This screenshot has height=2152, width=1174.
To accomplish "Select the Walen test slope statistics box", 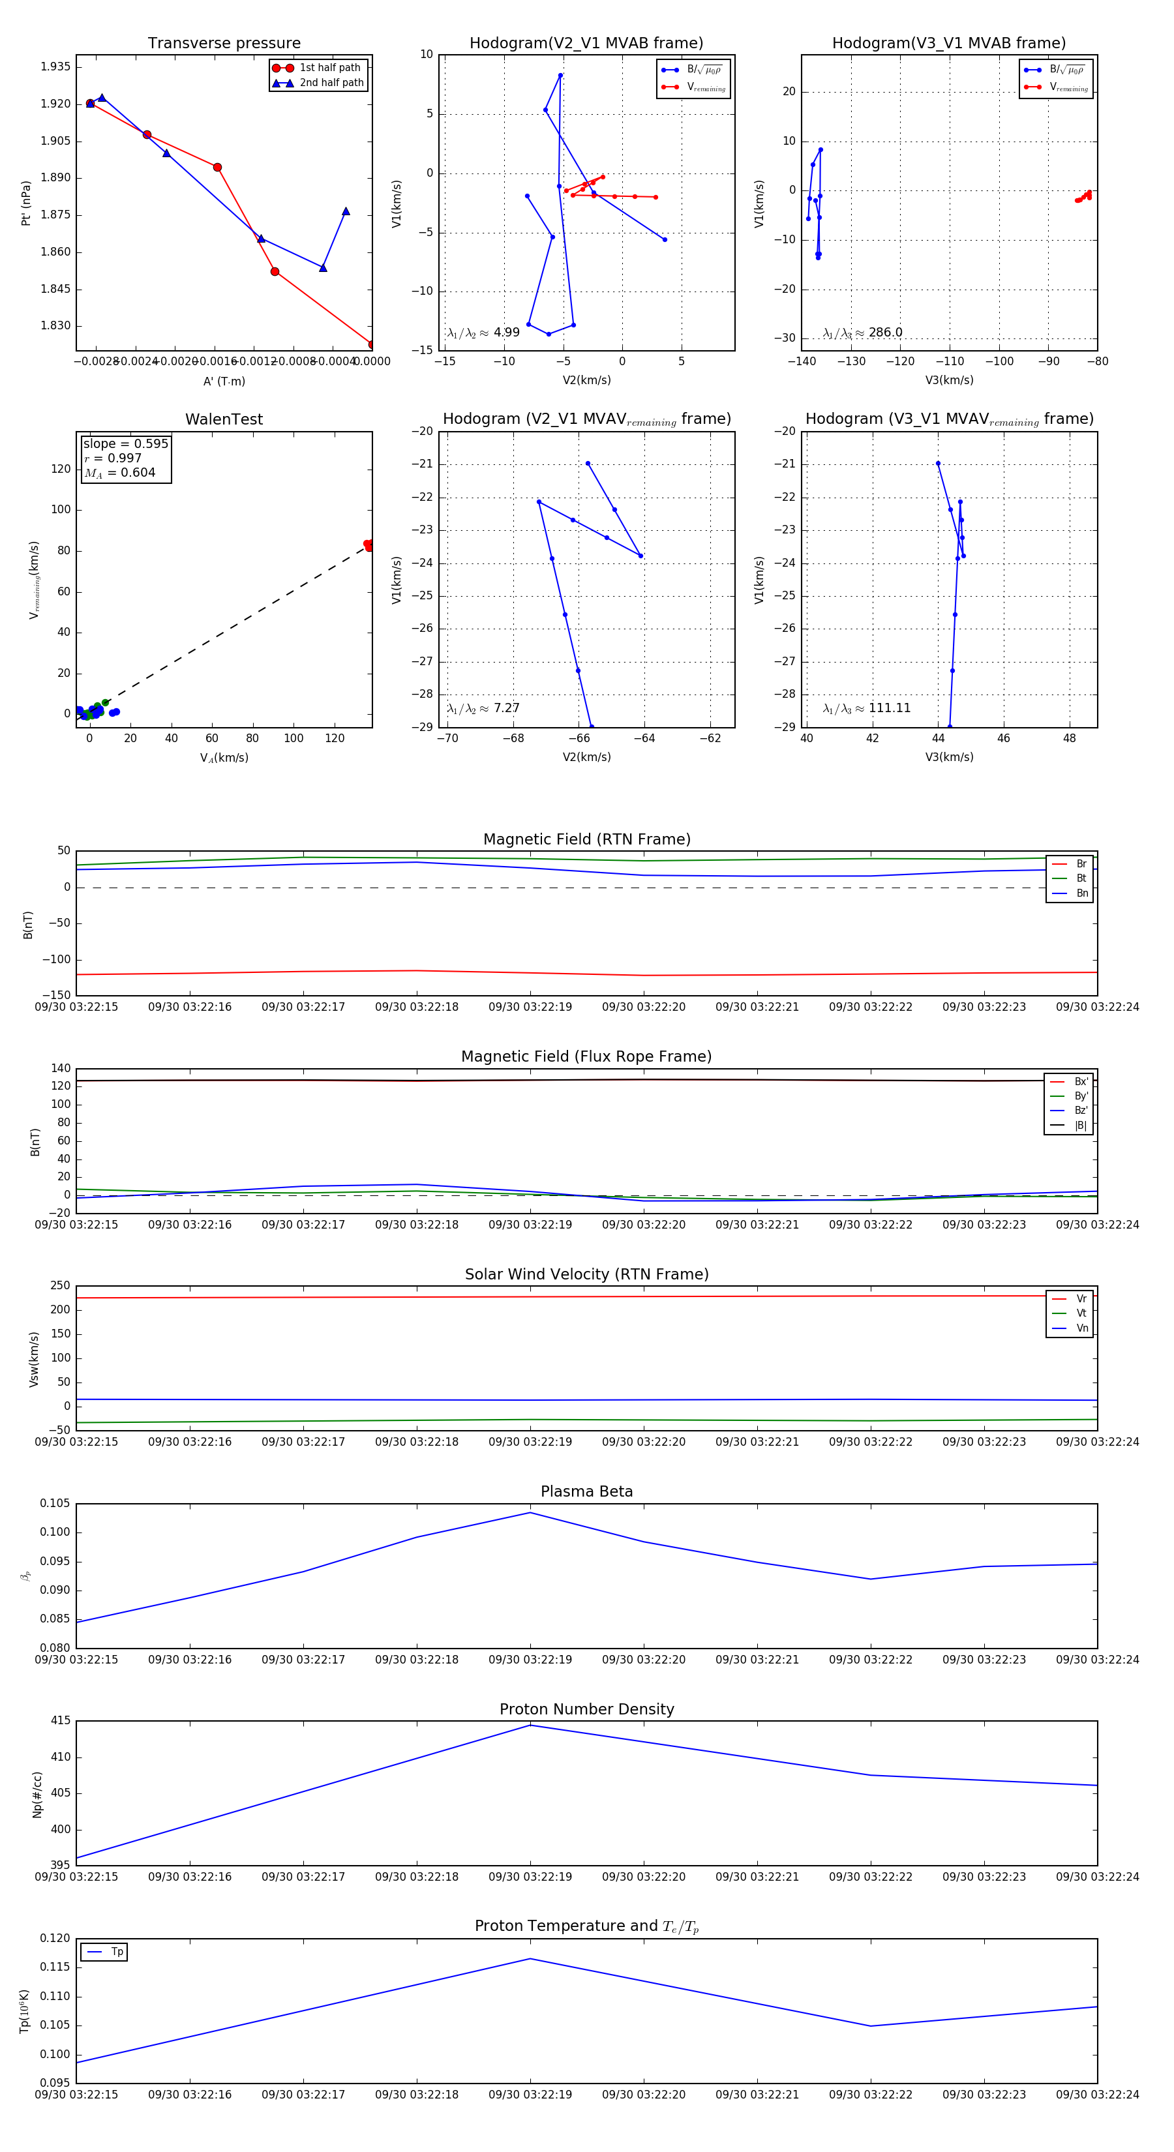I will (125, 458).
